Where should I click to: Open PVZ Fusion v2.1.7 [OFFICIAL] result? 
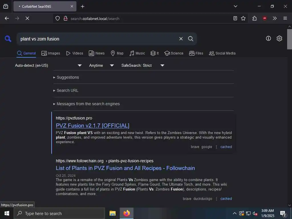(93, 126)
